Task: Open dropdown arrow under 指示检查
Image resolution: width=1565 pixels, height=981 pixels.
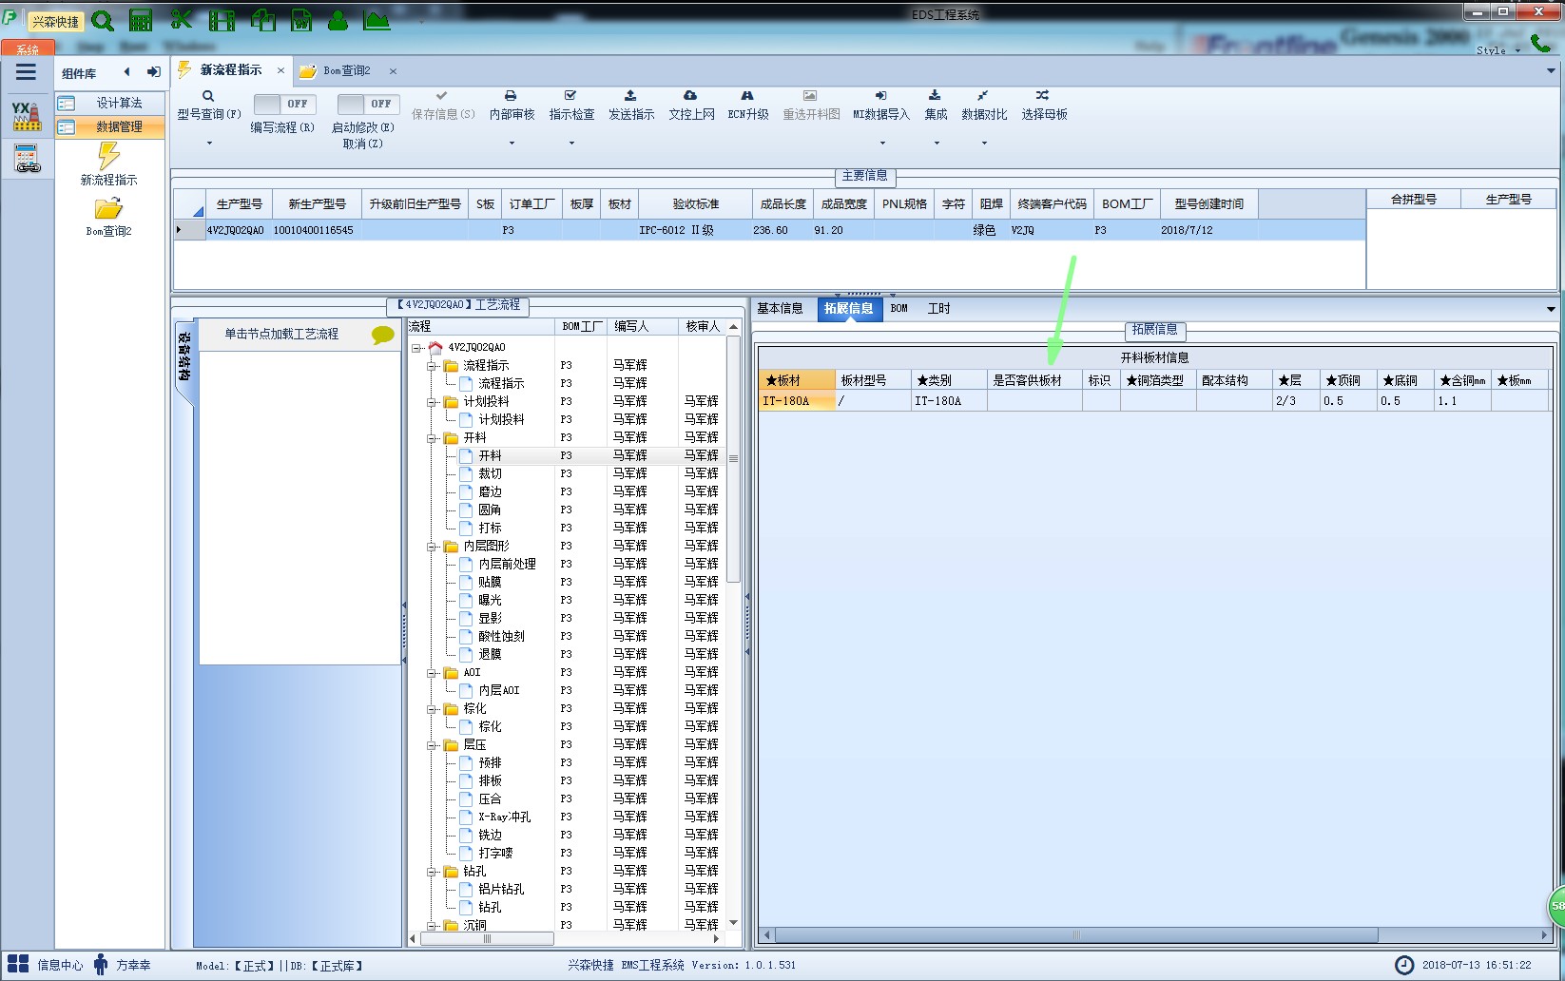Action: tap(571, 144)
